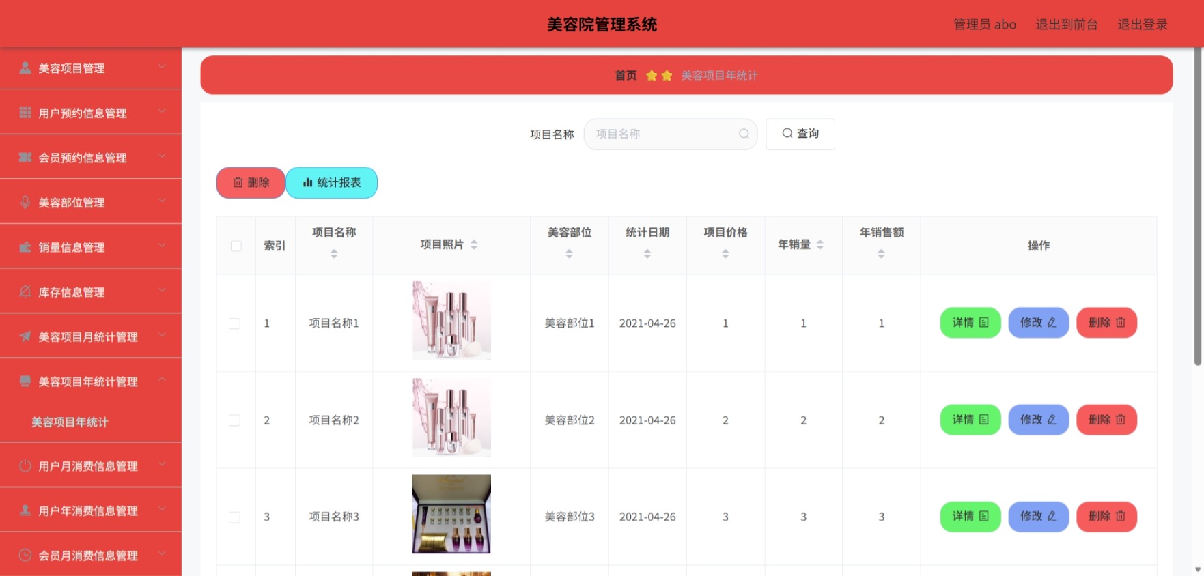The height and width of the screenshot is (576, 1204).
Task: Sort by 美容部位 column arrows
Action: point(569,254)
